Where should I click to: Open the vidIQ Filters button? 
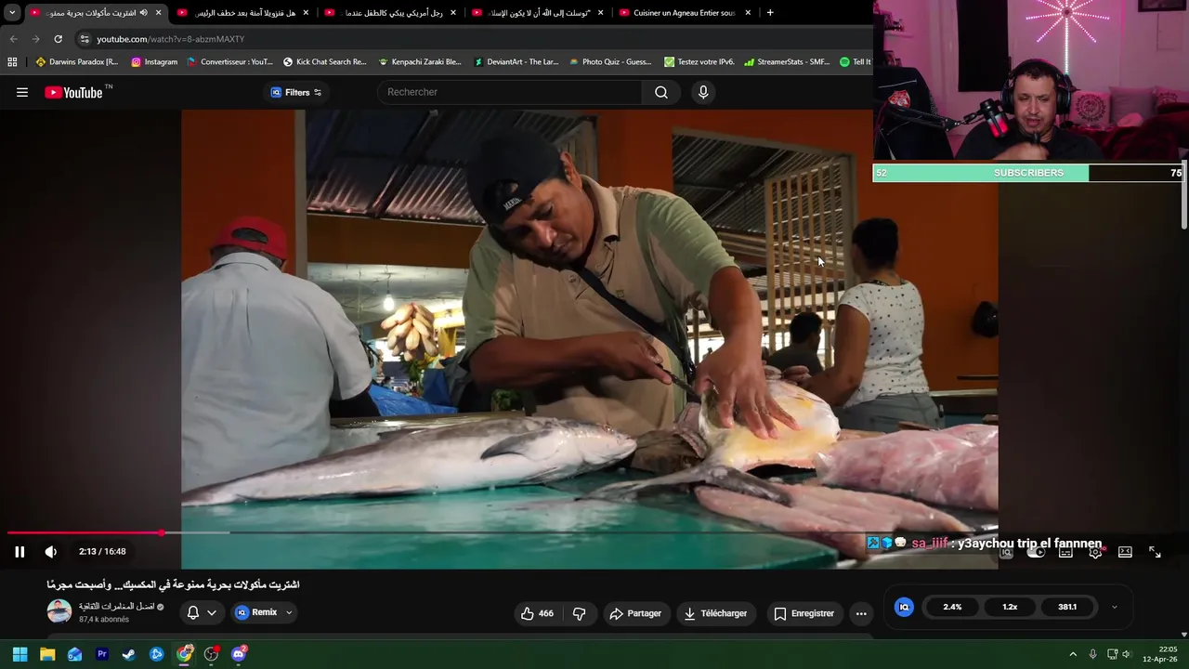295,92
